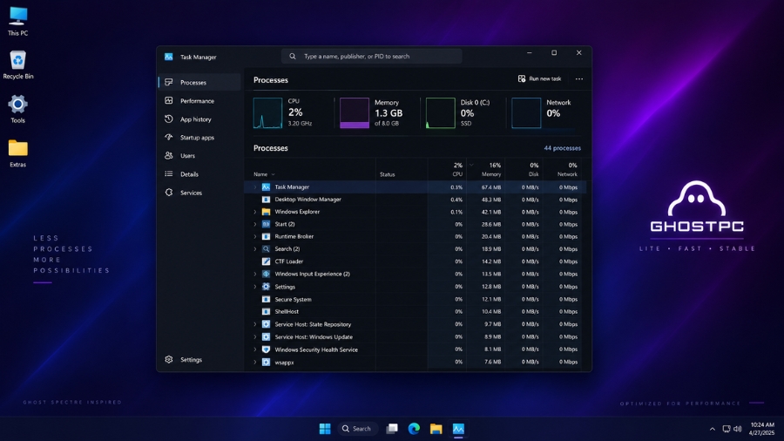Click the "44 processes" count text
The height and width of the screenshot is (441, 784).
[x=563, y=148]
